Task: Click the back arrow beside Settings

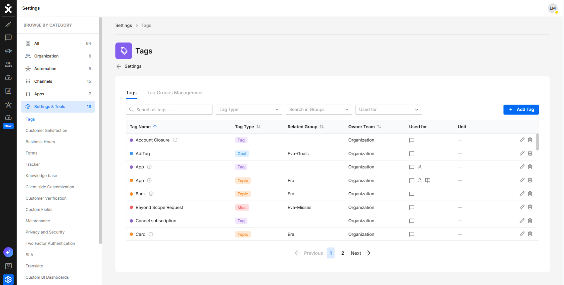Action: [x=119, y=66]
